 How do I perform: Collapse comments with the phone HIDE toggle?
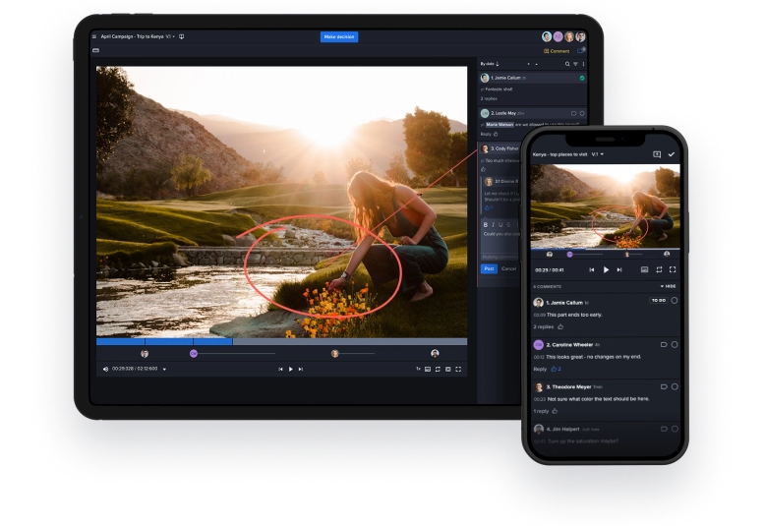(x=669, y=286)
